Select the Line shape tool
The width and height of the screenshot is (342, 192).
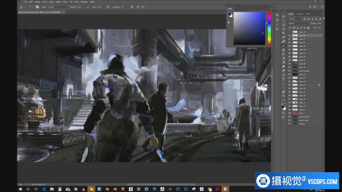pos(283,87)
